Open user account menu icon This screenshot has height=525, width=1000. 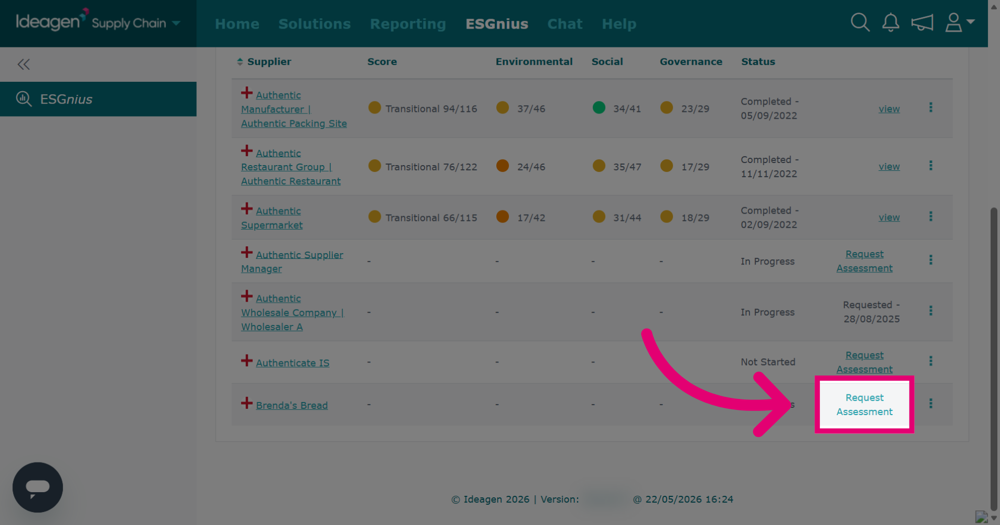pyautogui.click(x=959, y=22)
